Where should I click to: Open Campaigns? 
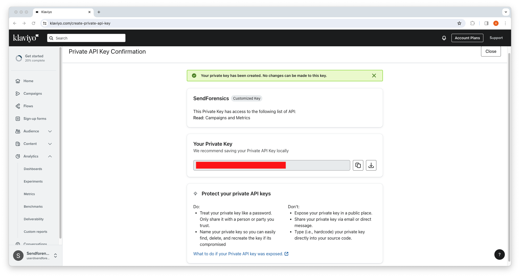point(33,94)
